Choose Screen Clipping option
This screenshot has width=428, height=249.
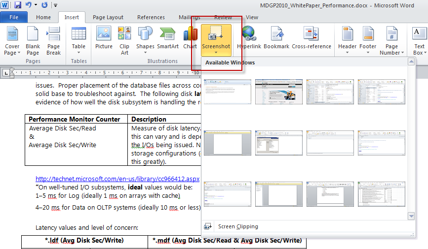coord(238,227)
